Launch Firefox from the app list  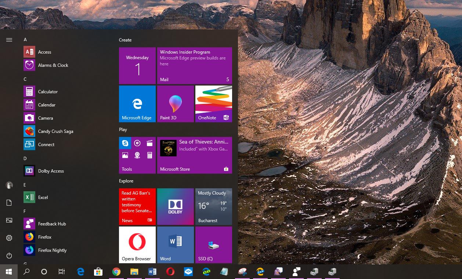(x=66, y=237)
